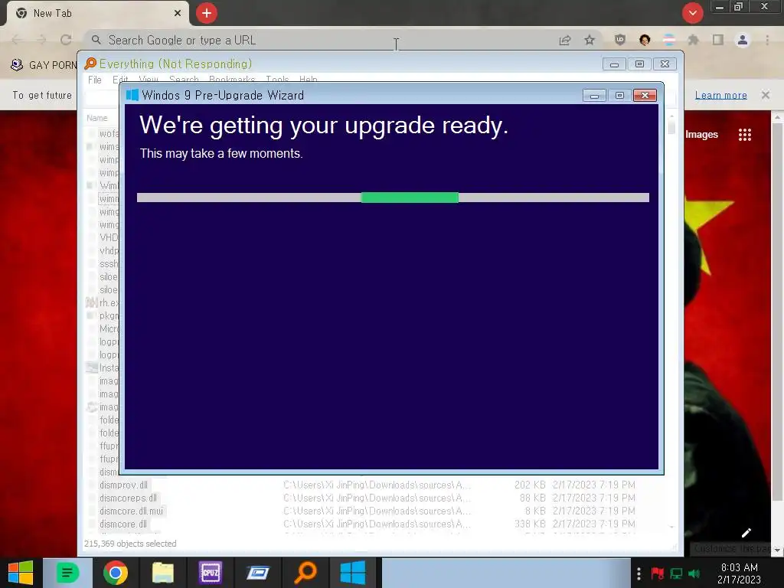The image size is (784, 588).
Task: Select dismcoreps.dll in Everything list
Action: [x=128, y=498]
